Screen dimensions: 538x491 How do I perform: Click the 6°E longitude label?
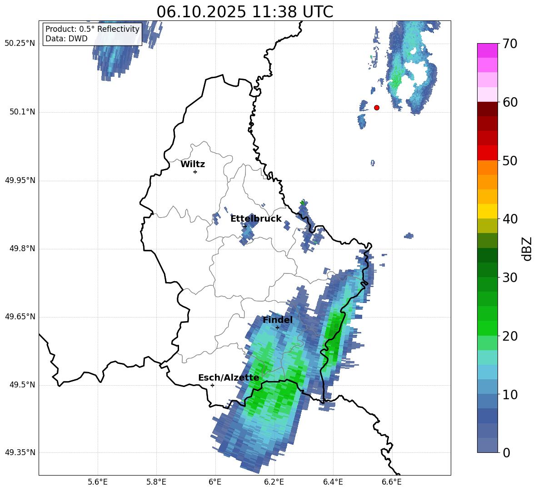tap(215, 482)
